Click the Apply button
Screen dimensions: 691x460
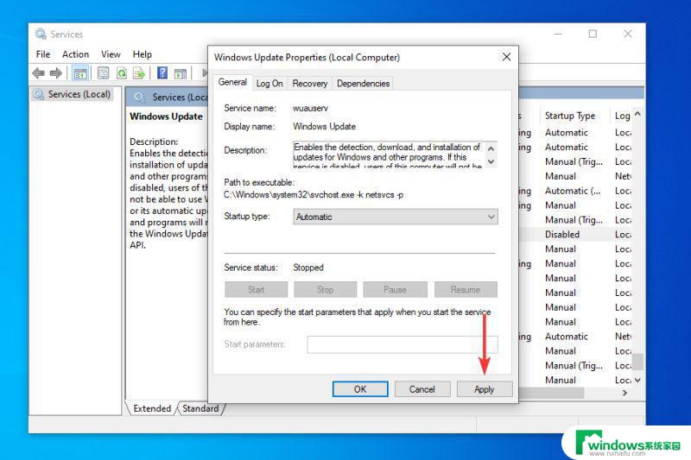point(485,389)
